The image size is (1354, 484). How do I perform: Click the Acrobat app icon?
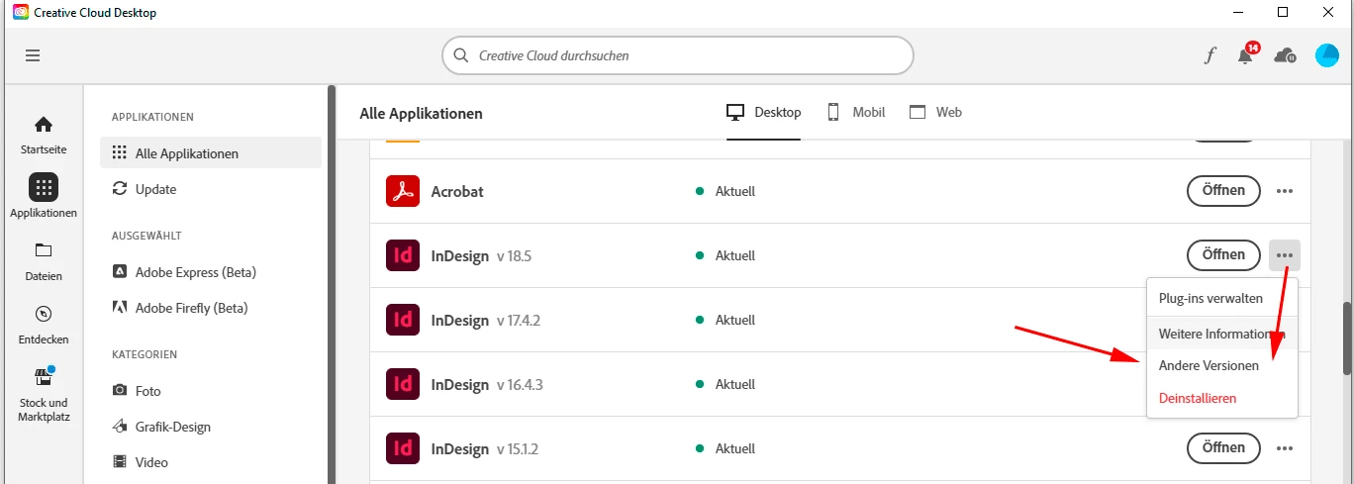pyautogui.click(x=403, y=191)
